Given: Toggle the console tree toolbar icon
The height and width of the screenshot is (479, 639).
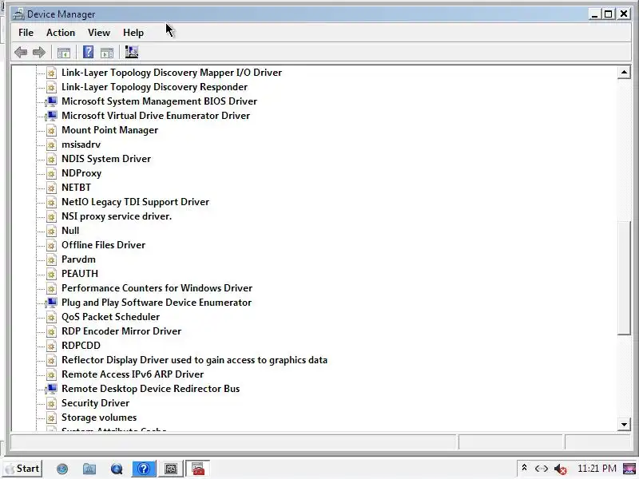Looking at the screenshot, I should tap(64, 53).
